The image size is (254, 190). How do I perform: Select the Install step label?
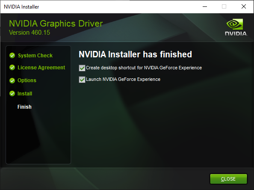coord(25,94)
